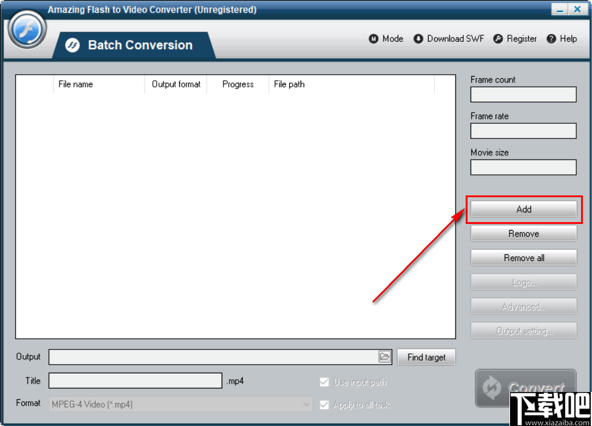Open the Output setting dialog
This screenshot has width=592, height=426.
coord(523,330)
